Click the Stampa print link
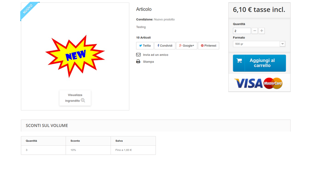Screen dimensions: 315x172 coord(148,62)
